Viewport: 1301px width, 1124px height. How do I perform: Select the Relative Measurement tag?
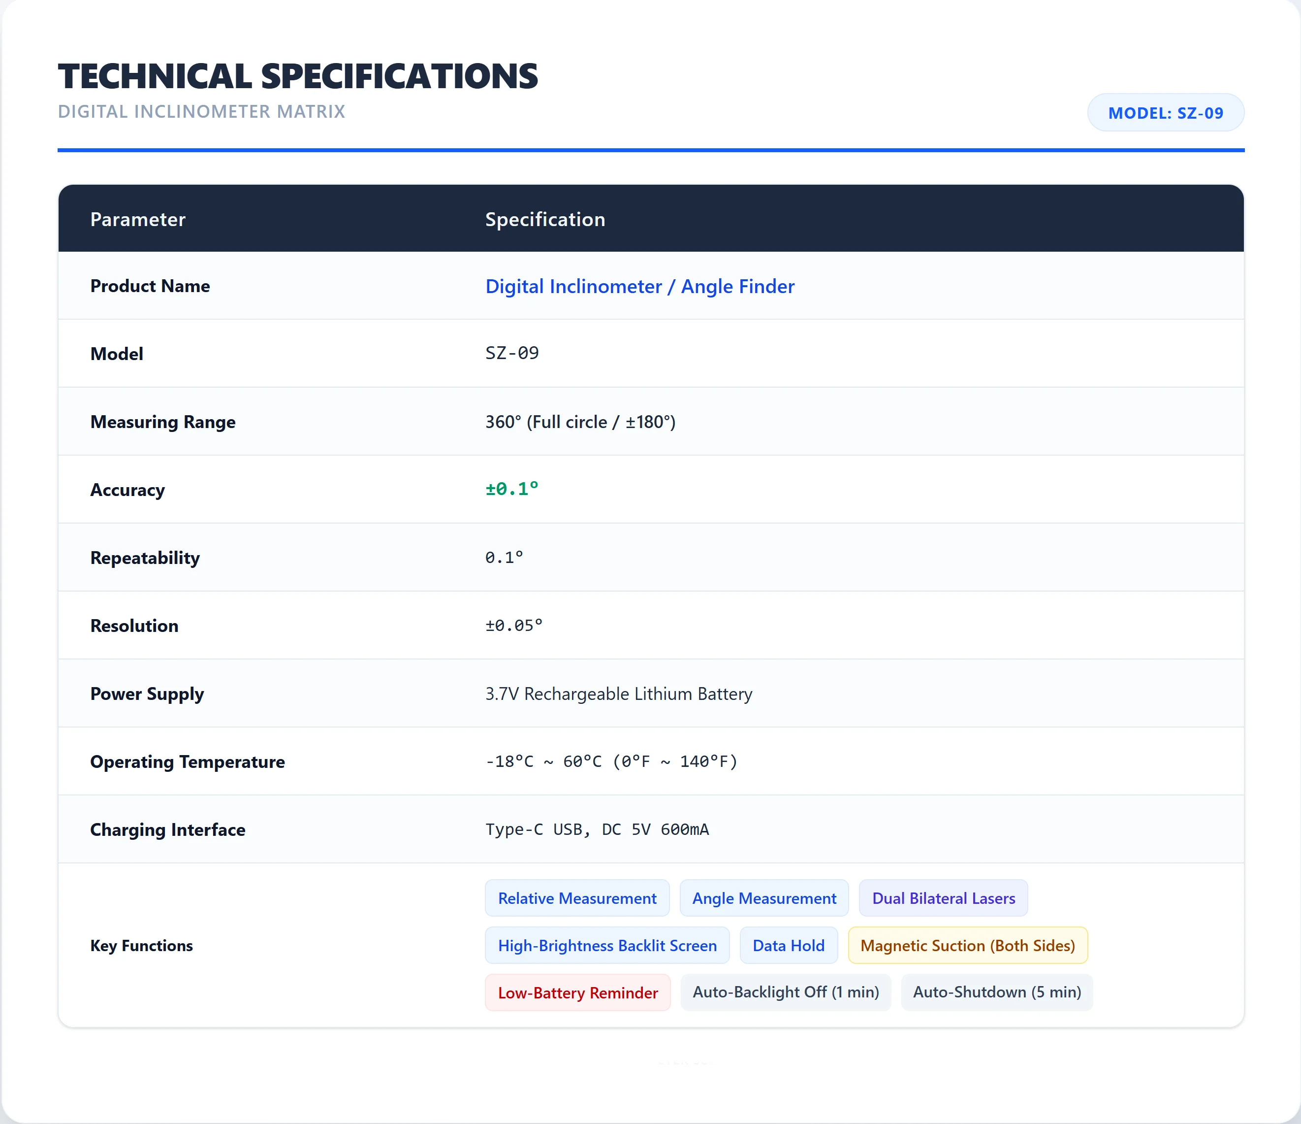[x=577, y=898]
